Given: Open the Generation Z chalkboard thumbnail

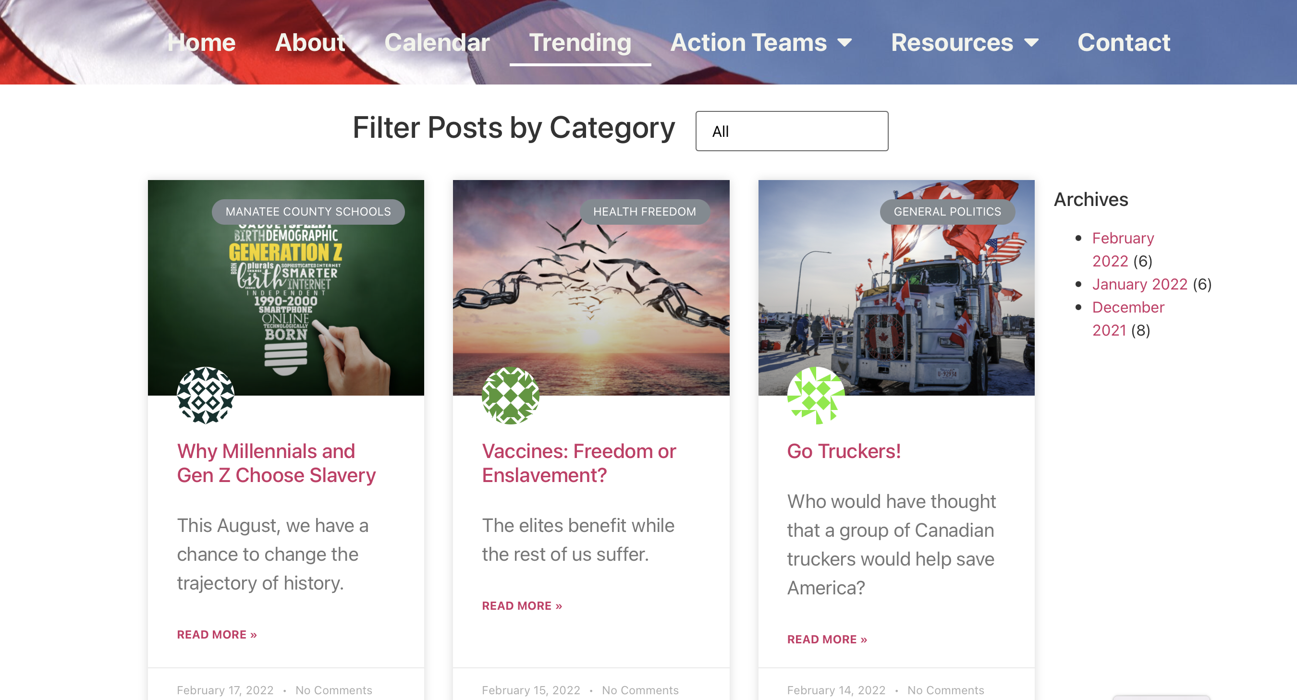Looking at the screenshot, I should pyautogui.click(x=286, y=288).
